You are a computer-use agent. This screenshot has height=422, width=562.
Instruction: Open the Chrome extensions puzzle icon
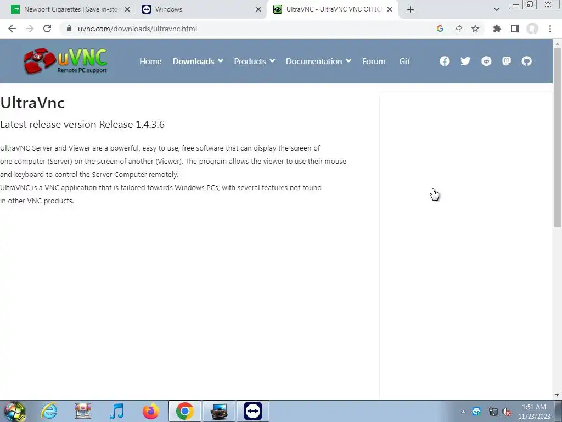(497, 29)
